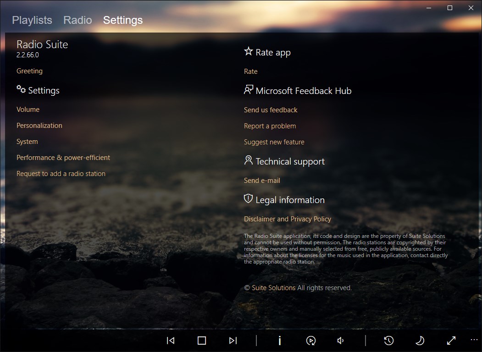Click Report a problem

pos(270,126)
